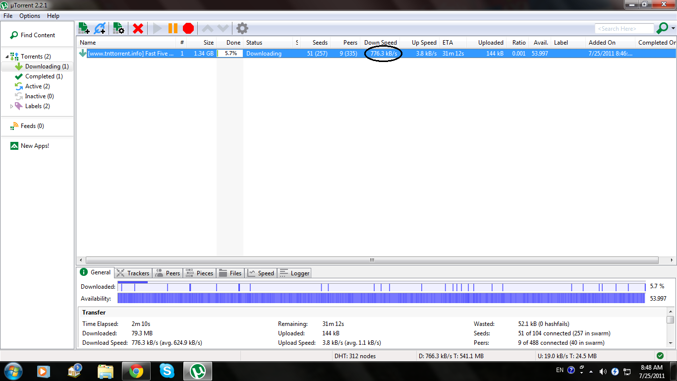This screenshot has height=381, width=677.
Task: Move torrent down the queue
Action: [x=223, y=28]
